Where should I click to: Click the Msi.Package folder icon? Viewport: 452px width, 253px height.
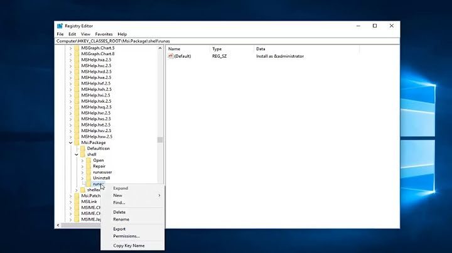click(x=77, y=143)
